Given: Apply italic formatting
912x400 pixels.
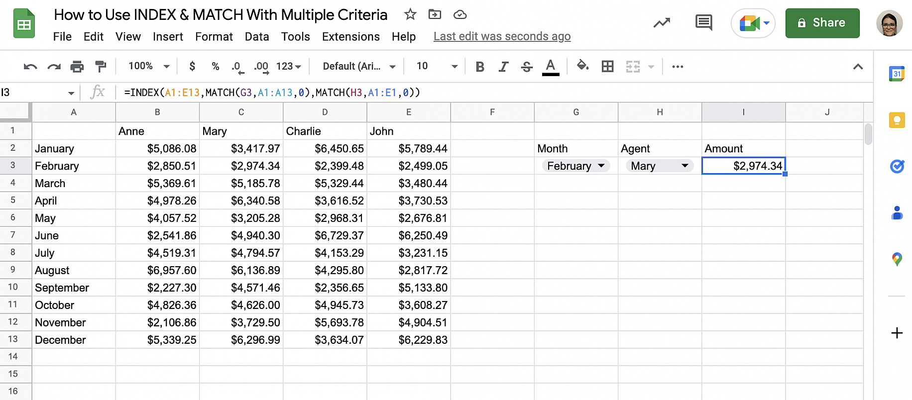Looking at the screenshot, I should pyautogui.click(x=504, y=67).
